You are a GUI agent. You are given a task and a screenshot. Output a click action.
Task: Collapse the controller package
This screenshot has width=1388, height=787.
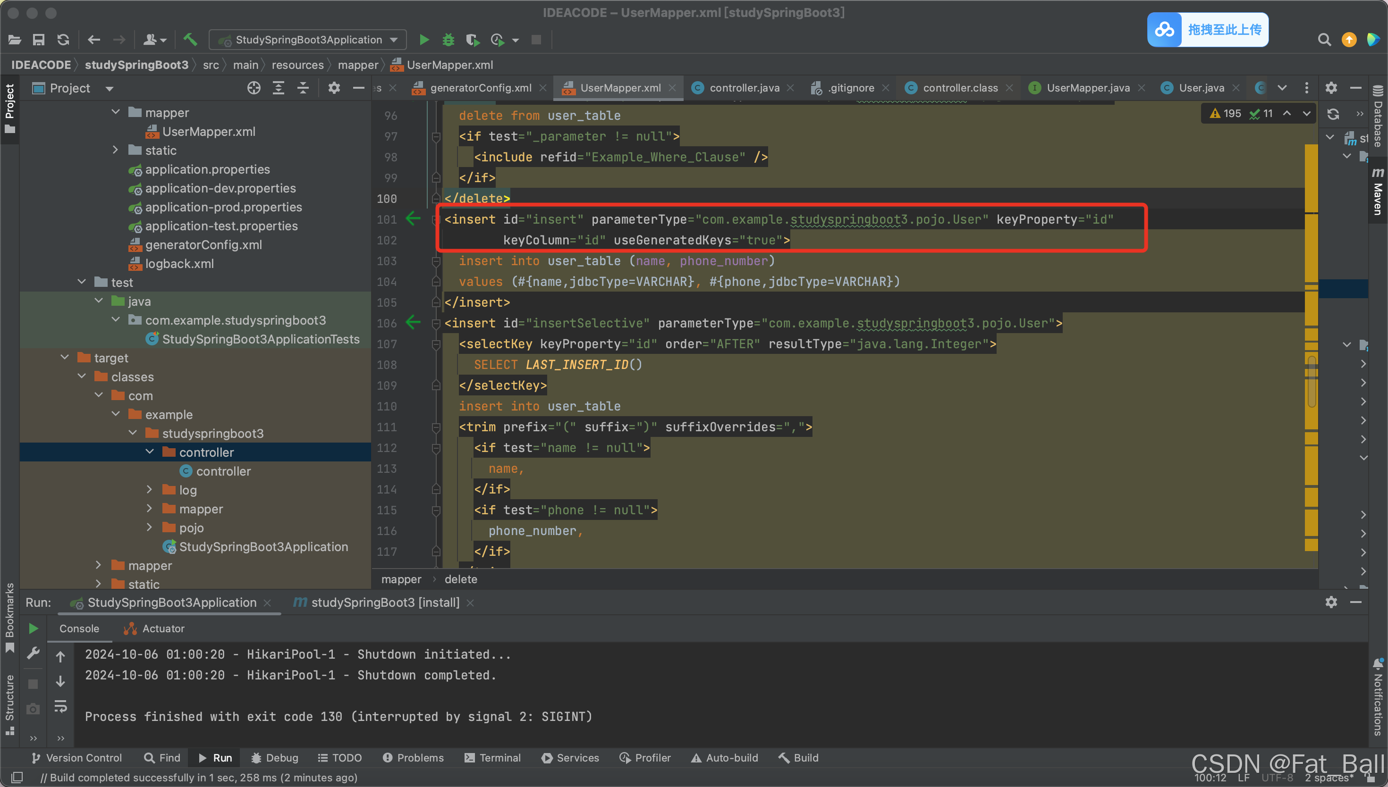150,452
